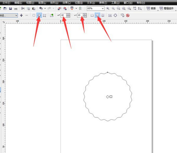Select the Push and Pull distortion icon
The height and width of the screenshot is (153, 177).
(x=34, y=15)
